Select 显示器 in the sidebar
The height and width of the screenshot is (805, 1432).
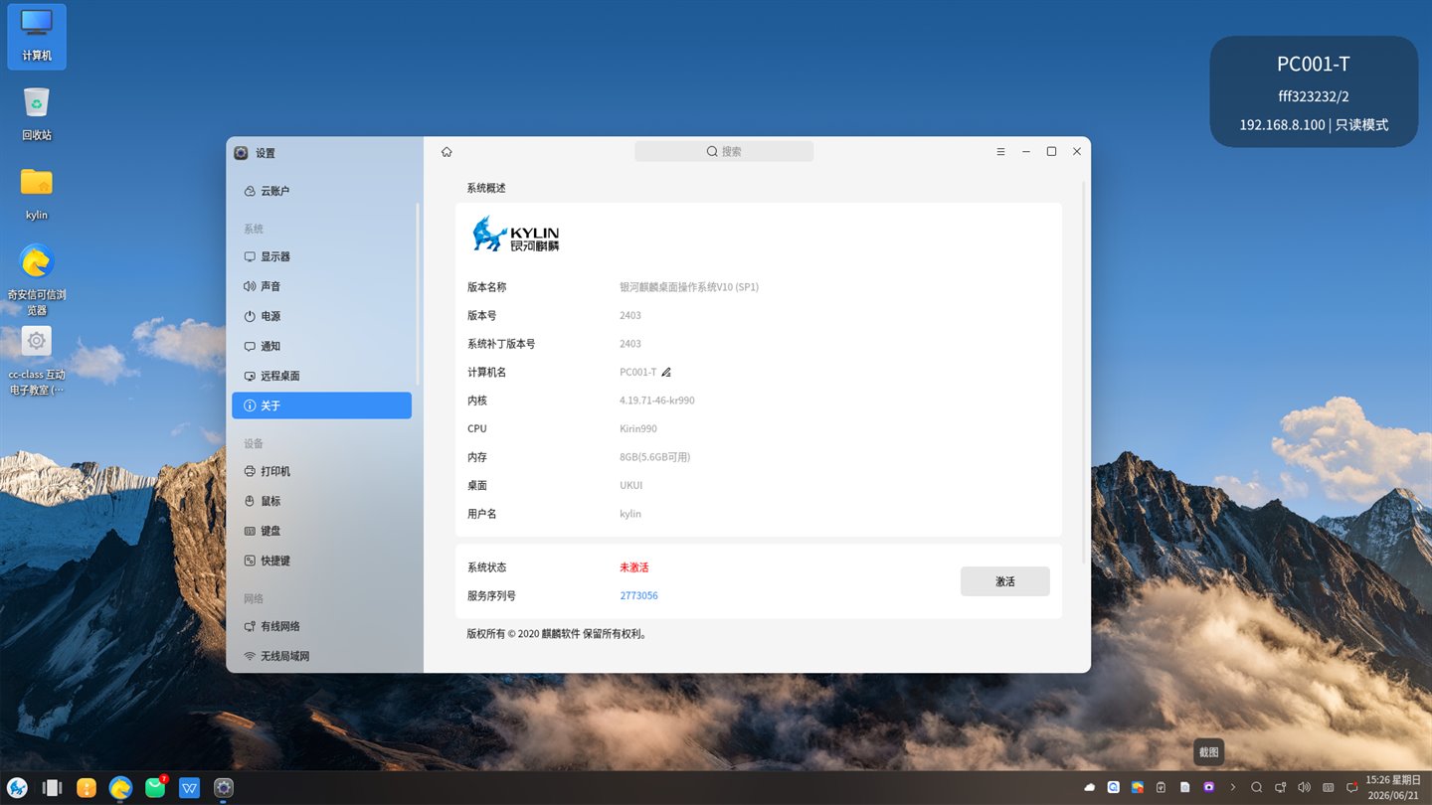(321, 256)
